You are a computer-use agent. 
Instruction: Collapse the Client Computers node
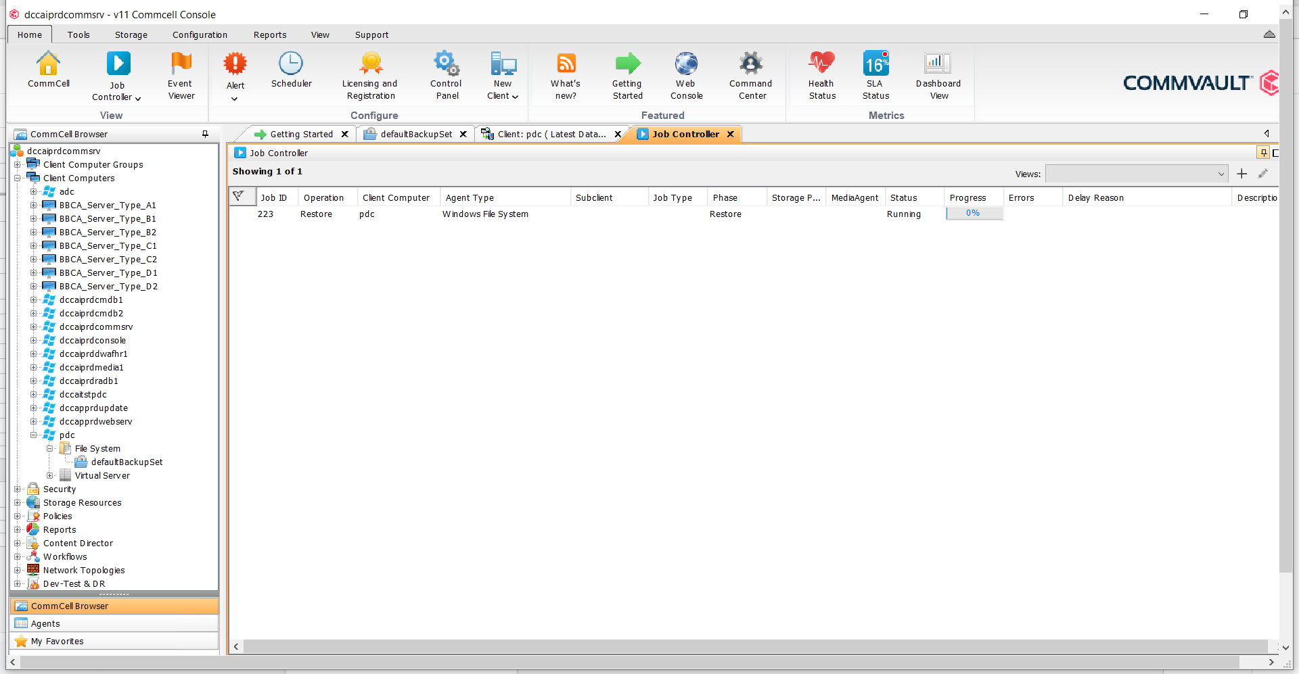point(18,178)
